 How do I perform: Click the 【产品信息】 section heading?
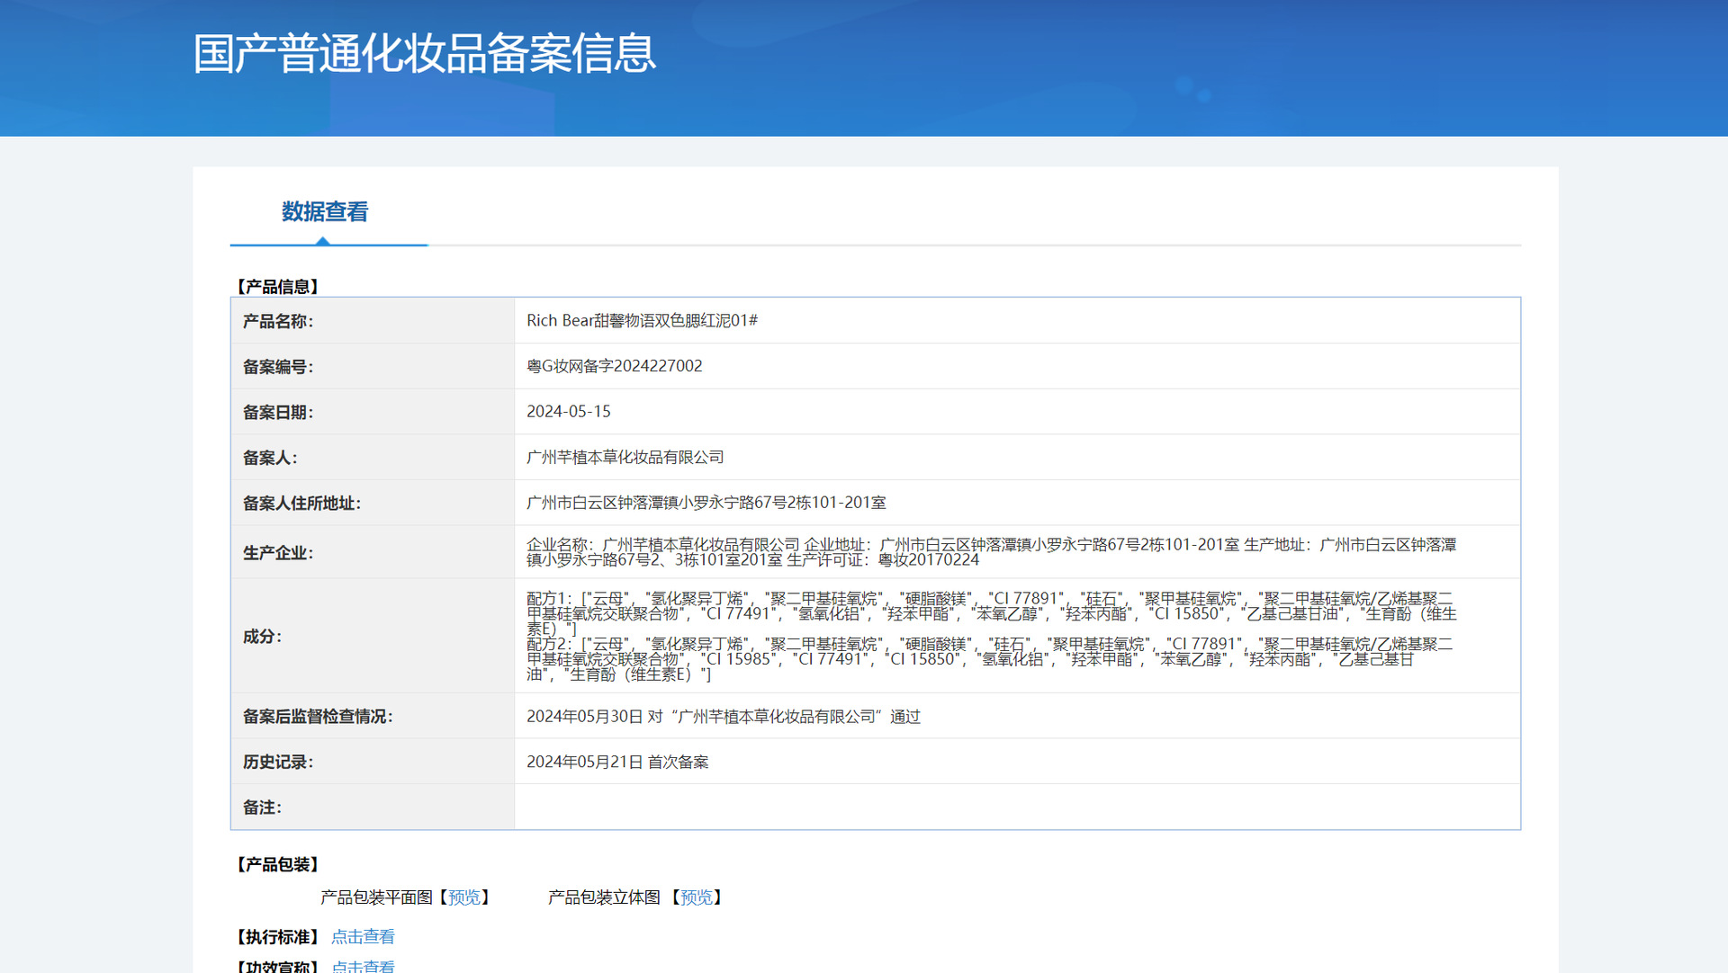click(277, 287)
